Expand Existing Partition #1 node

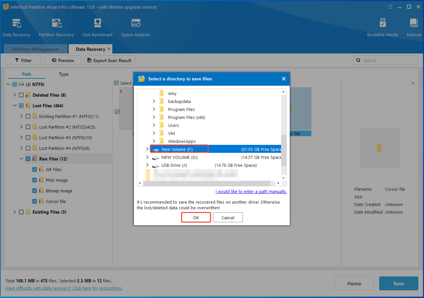click(x=21, y=116)
